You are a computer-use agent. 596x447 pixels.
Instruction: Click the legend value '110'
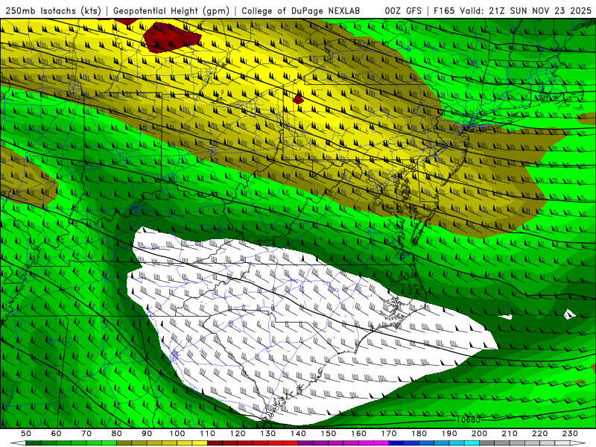point(207,434)
